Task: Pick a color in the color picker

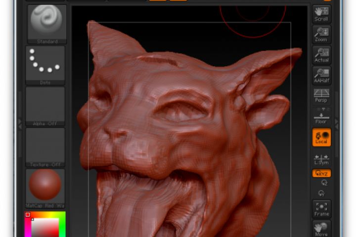Action: 45,228
